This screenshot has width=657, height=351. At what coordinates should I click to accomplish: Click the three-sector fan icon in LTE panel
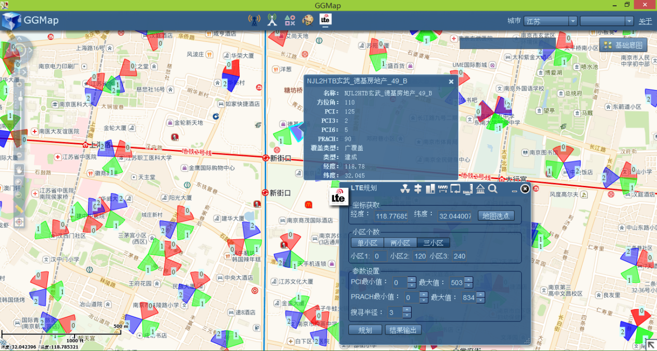[405, 188]
